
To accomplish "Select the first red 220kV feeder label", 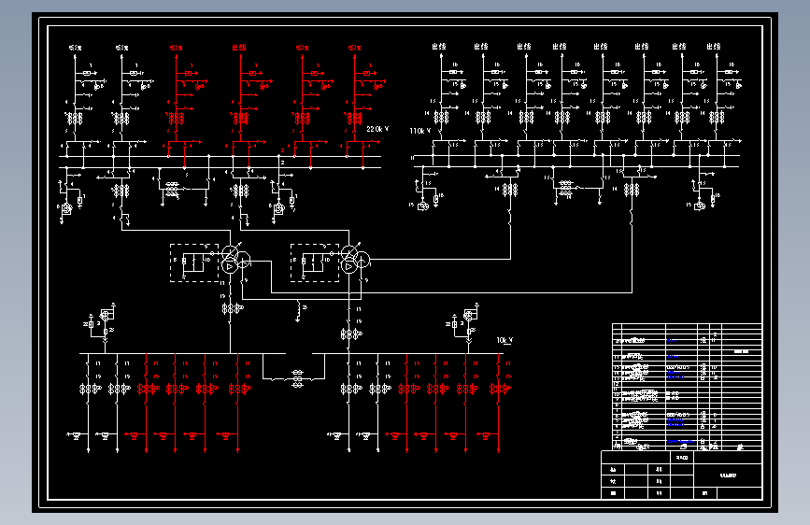I will point(177,48).
